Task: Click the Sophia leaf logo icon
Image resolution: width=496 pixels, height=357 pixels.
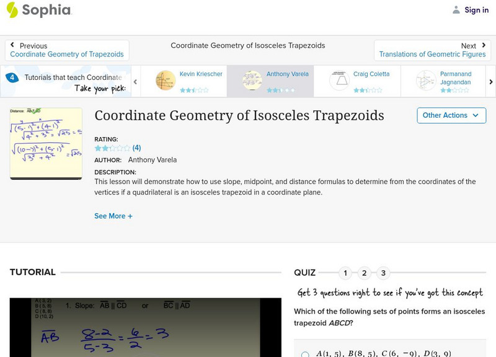Action: [11, 10]
